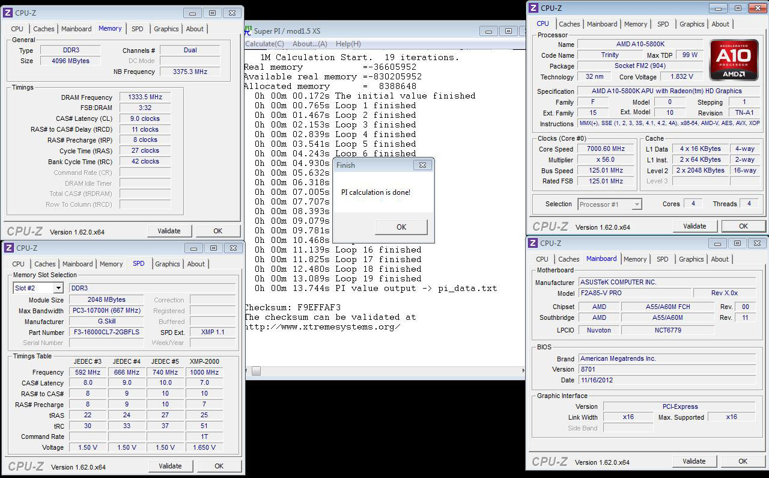Viewport: 769px width, 478px height.
Task: Open the About tab in the Mainboard CPU-Z window
Action: 720,259
